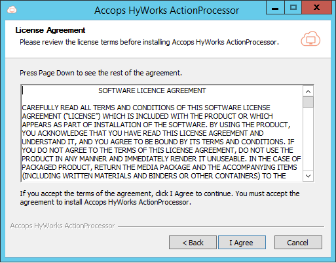
Task: Click the license box scroll-down arrow
Action: 308,176
